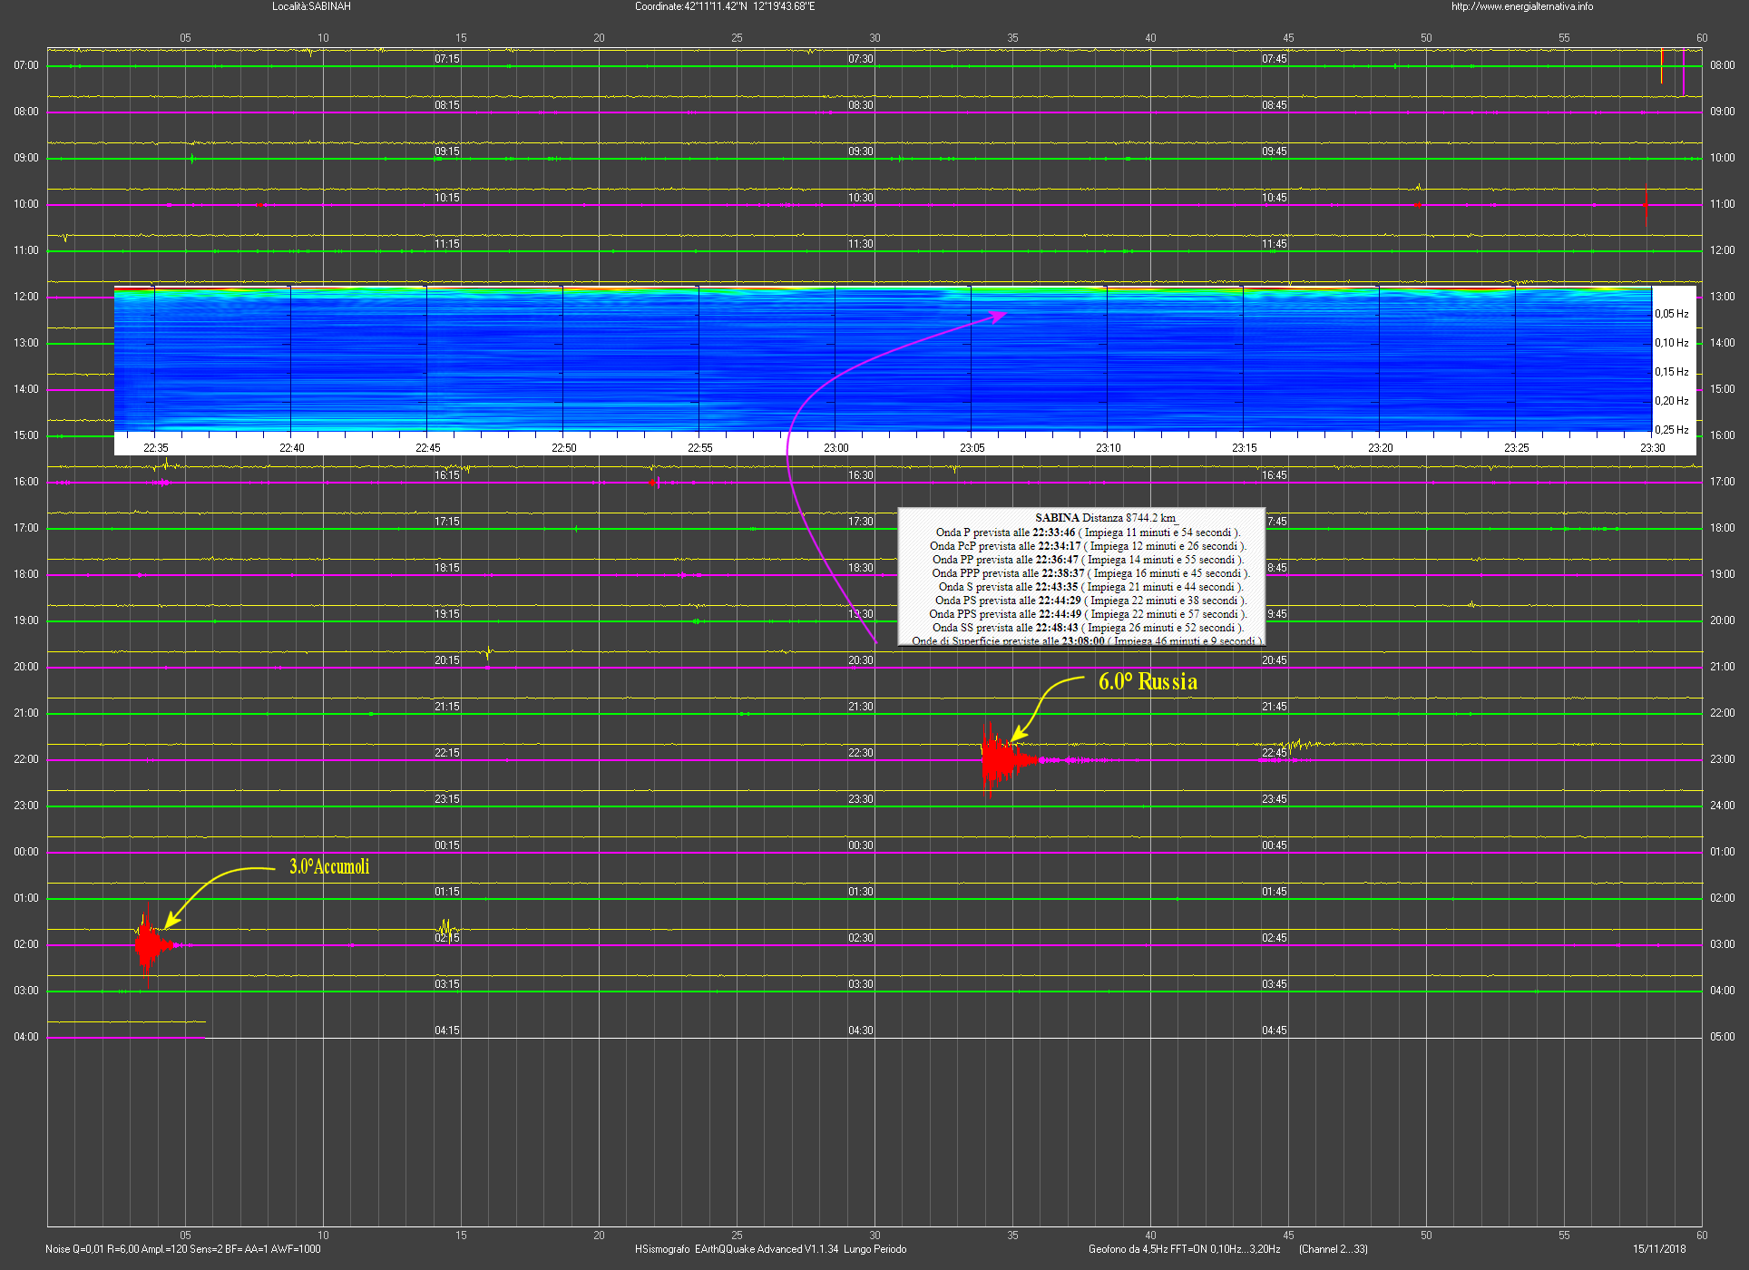1749x1270 pixels.
Task: Click spectrogram time label 22:35
Action: (x=156, y=448)
